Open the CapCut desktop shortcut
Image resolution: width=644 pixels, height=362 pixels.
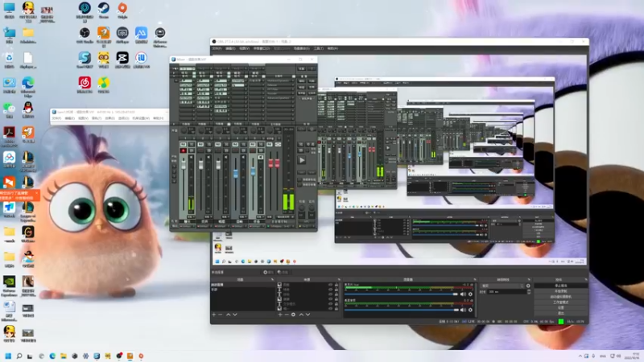122,60
